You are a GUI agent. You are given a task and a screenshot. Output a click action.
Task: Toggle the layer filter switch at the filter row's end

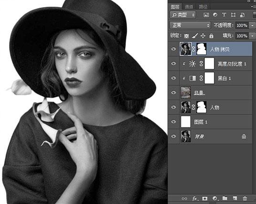(255, 15)
